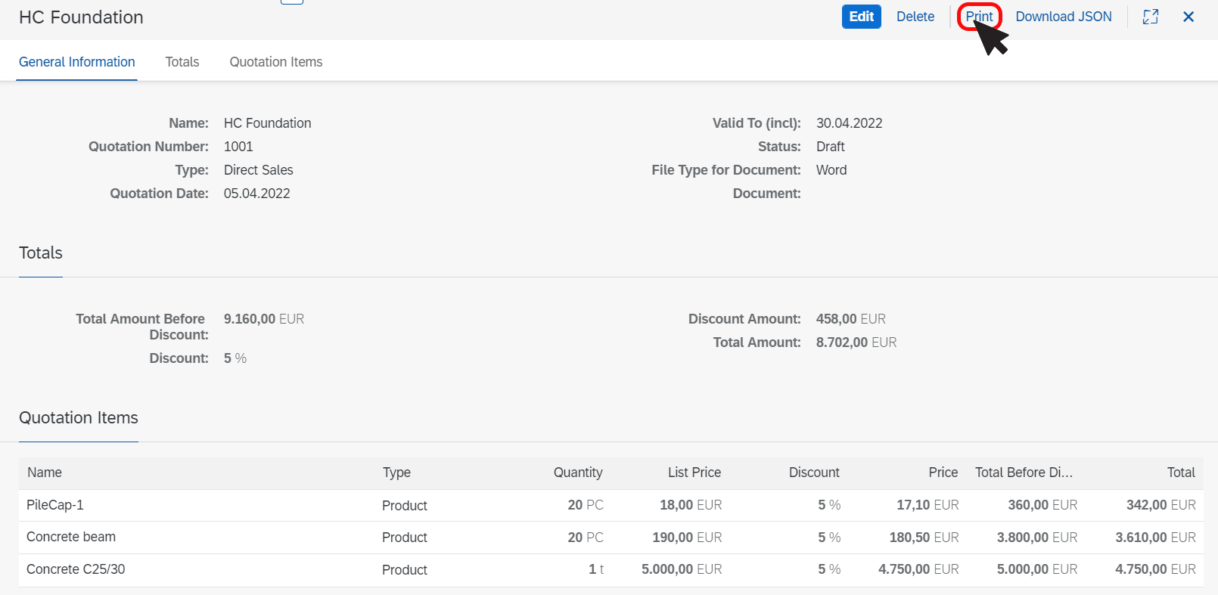Viewport: 1218px width, 595px height.
Task: Switch to the General Information tab
Action: (77, 62)
